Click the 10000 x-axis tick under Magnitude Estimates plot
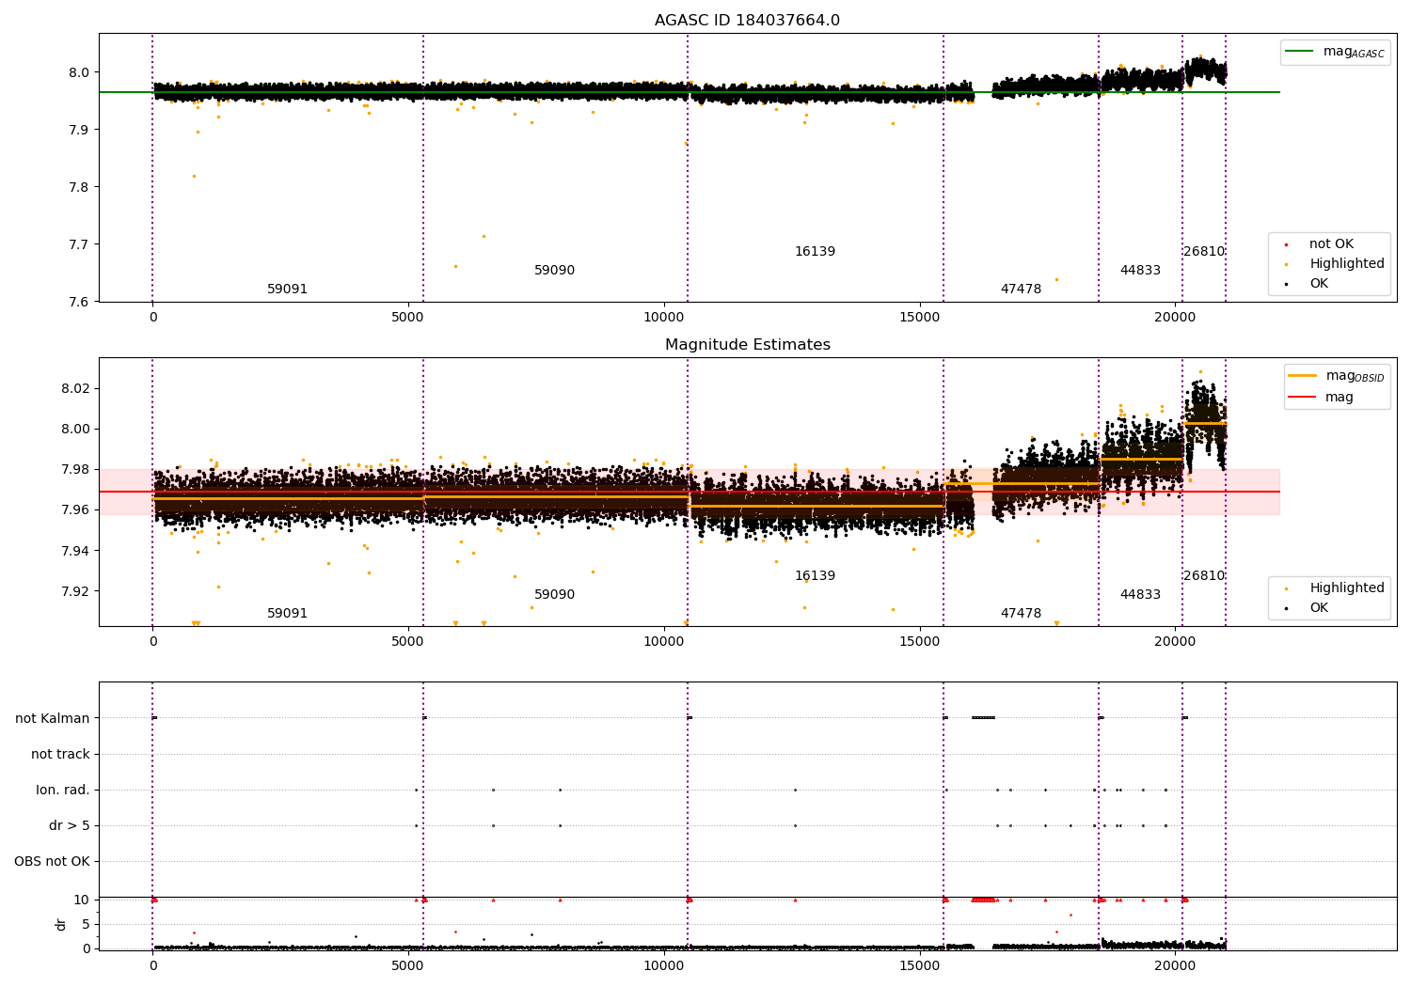The height and width of the screenshot is (987, 1411). [x=664, y=642]
